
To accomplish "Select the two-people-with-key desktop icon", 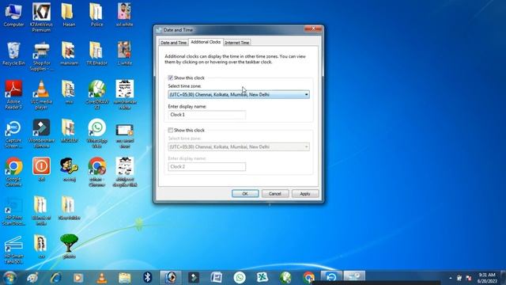I will [69, 169].
